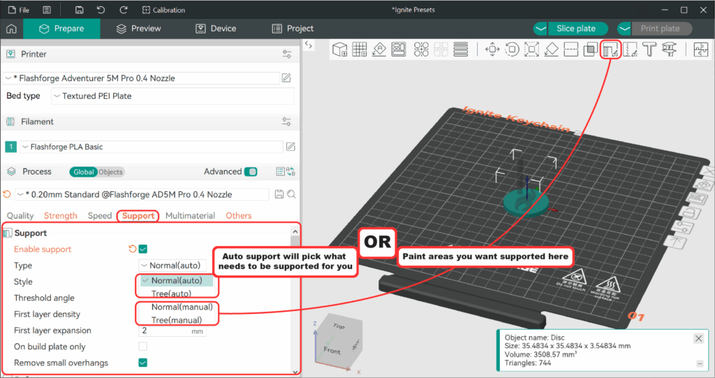Turn off the Advanced mode switch
Viewport: 715px width, 378px height.
coord(251,172)
